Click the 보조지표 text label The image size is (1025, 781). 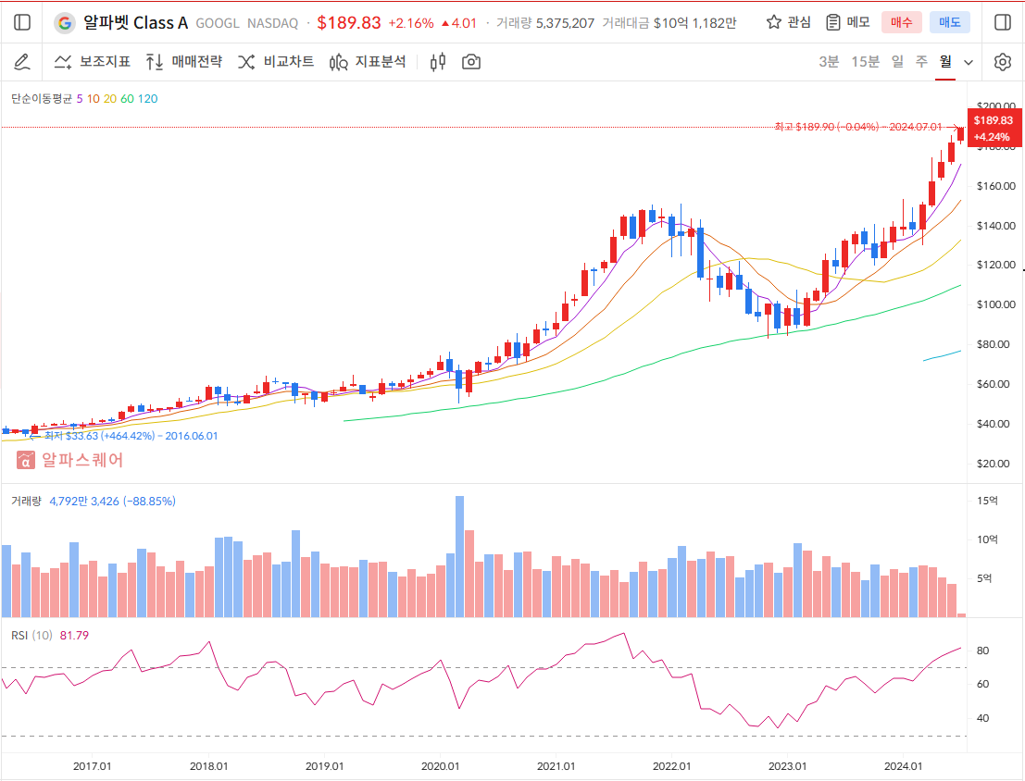[x=105, y=61]
